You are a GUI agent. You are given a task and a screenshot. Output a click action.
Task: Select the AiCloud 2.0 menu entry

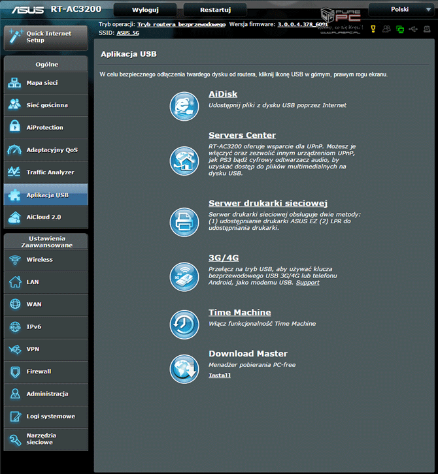click(46, 217)
